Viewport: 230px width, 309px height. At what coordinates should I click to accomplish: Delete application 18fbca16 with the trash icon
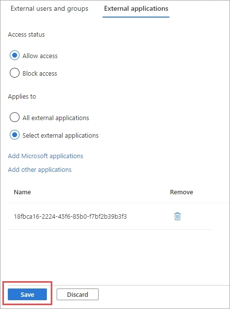[177, 216]
